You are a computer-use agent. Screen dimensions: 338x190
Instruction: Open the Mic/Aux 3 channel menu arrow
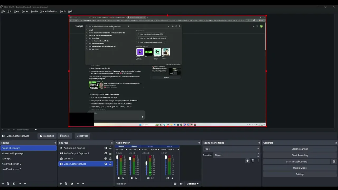139,150
